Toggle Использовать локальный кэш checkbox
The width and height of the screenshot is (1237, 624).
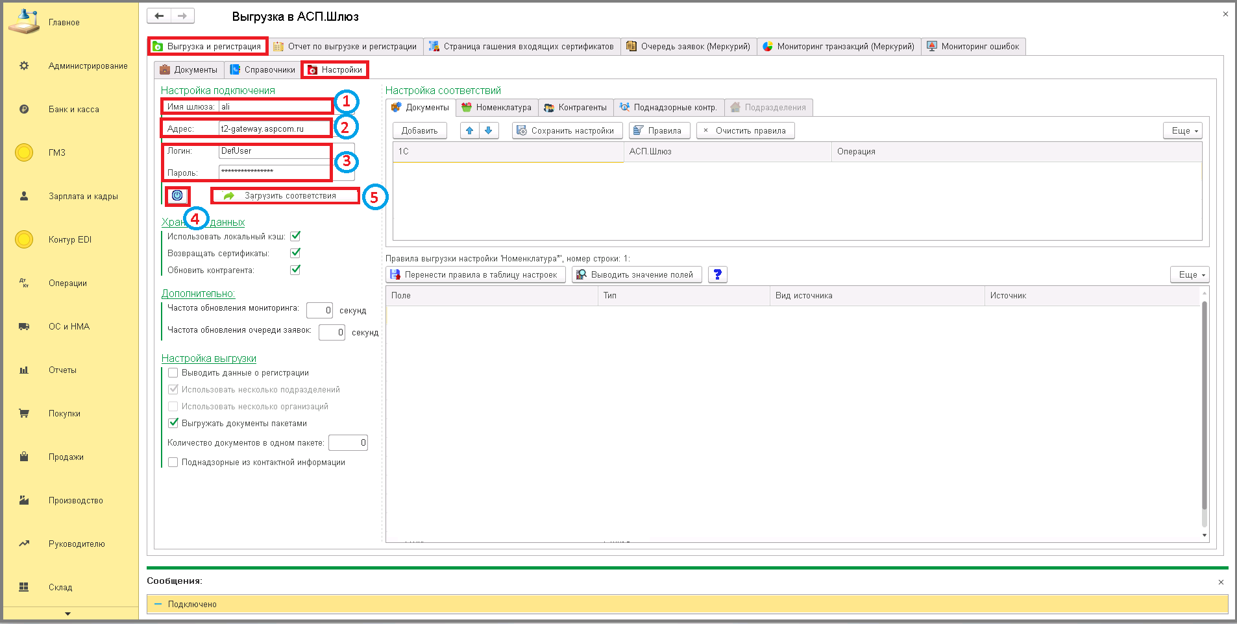(x=295, y=236)
